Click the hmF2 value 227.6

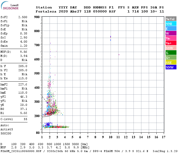pyautogui.click(x=23, y=84)
